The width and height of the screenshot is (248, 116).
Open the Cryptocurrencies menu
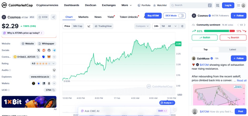point(47,5)
